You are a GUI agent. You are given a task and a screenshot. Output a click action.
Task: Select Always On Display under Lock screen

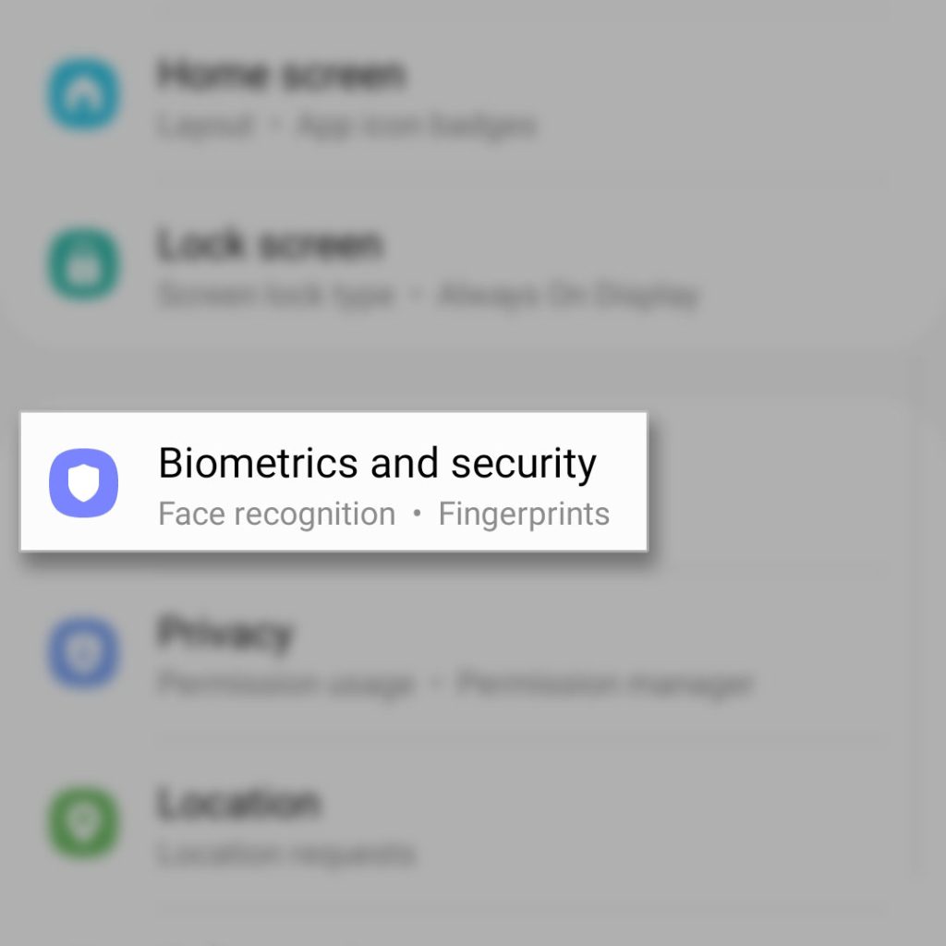click(568, 296)
